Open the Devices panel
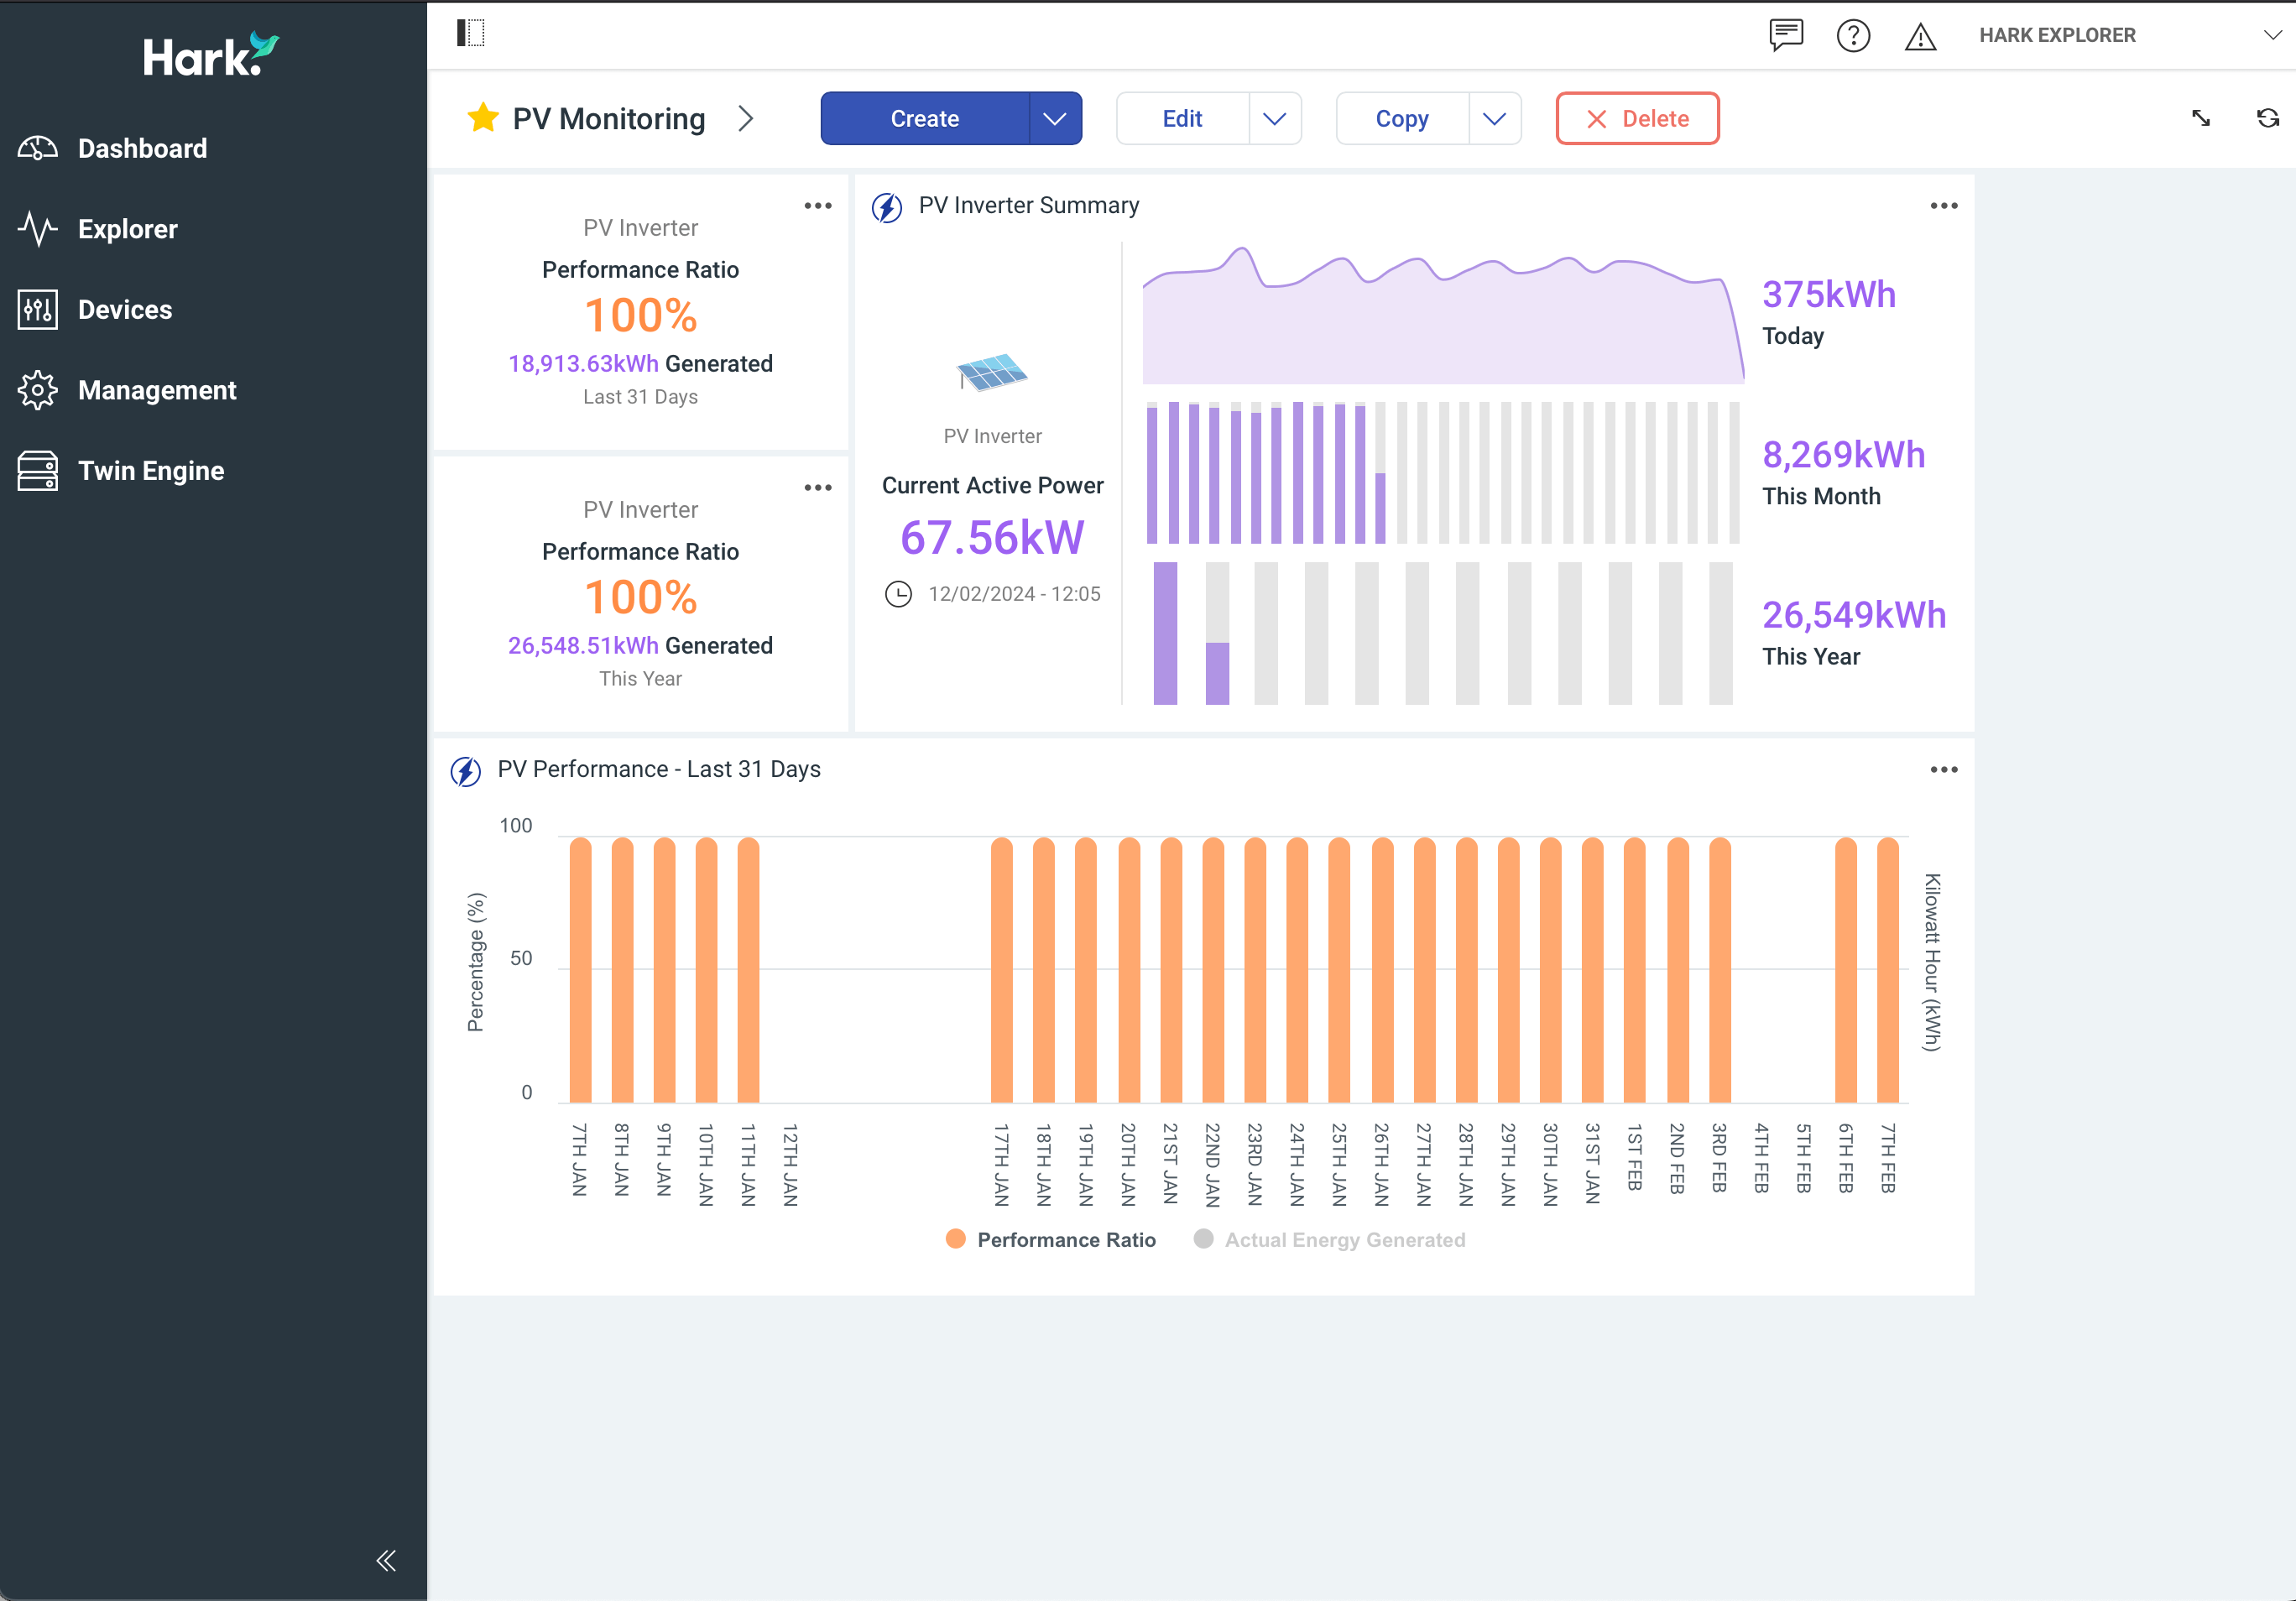This screenshot has height=1601, width=2296. pos(124,309)
